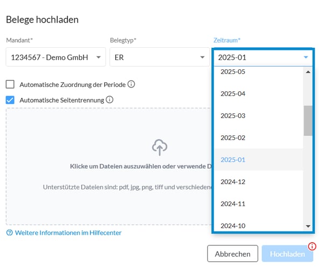Click the cloud upload icon

[x=159, y=148]
